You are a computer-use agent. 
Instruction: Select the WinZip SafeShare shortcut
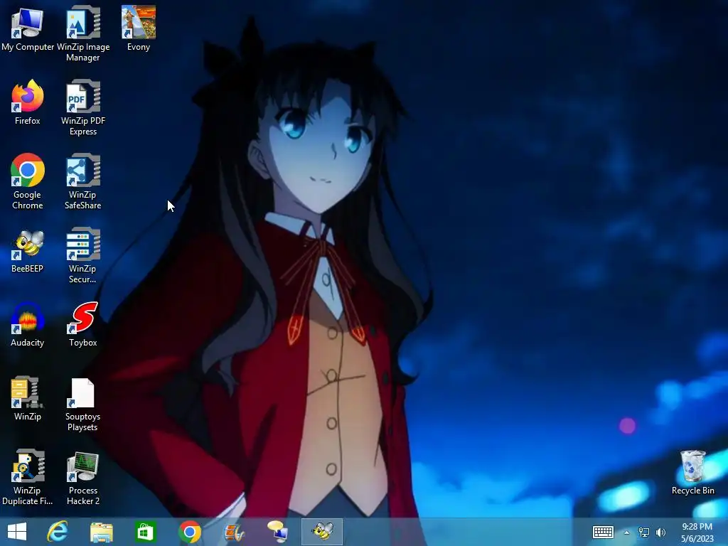pyautogui.click(x=83, y=181)
